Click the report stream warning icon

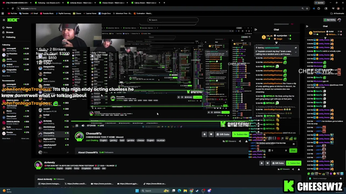point(299,169)
